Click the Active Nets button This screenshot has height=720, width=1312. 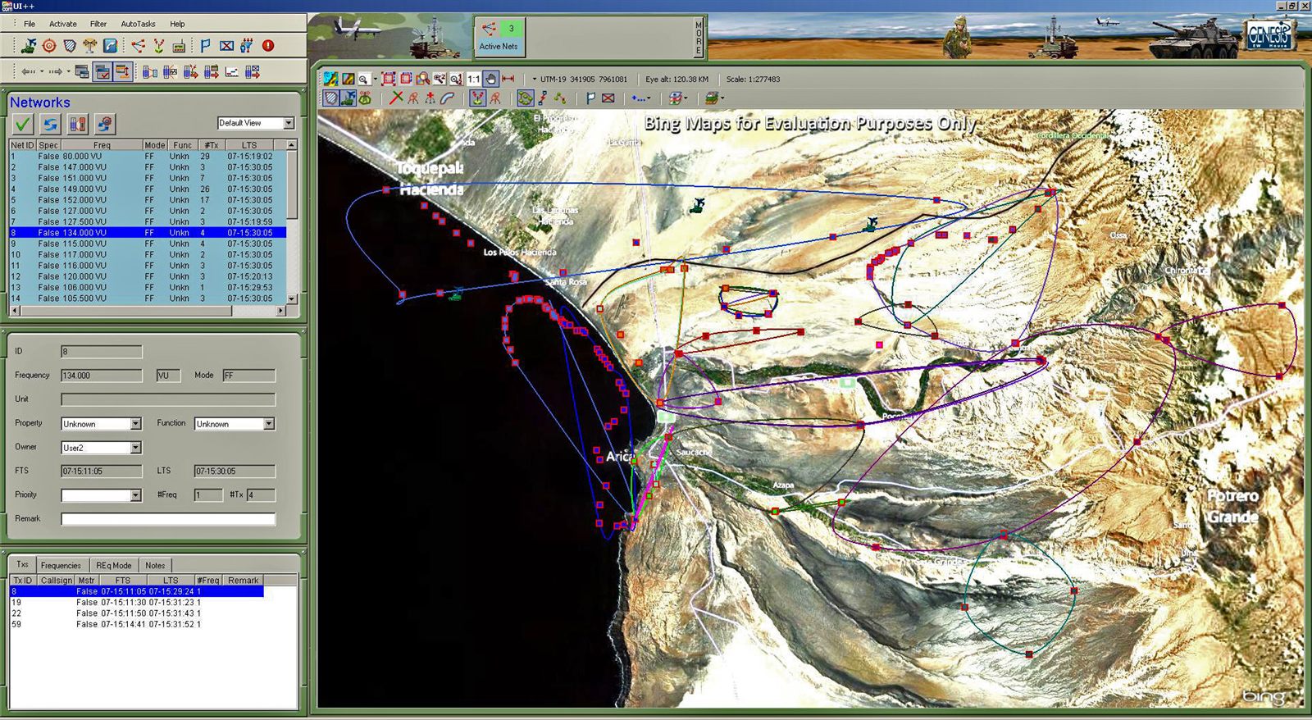pyautogui.click(x=499, y=37)
